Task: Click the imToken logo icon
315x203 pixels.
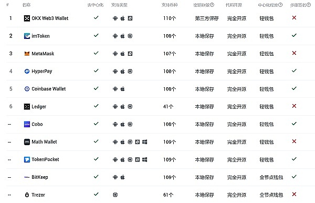Action: coord(27,36)
